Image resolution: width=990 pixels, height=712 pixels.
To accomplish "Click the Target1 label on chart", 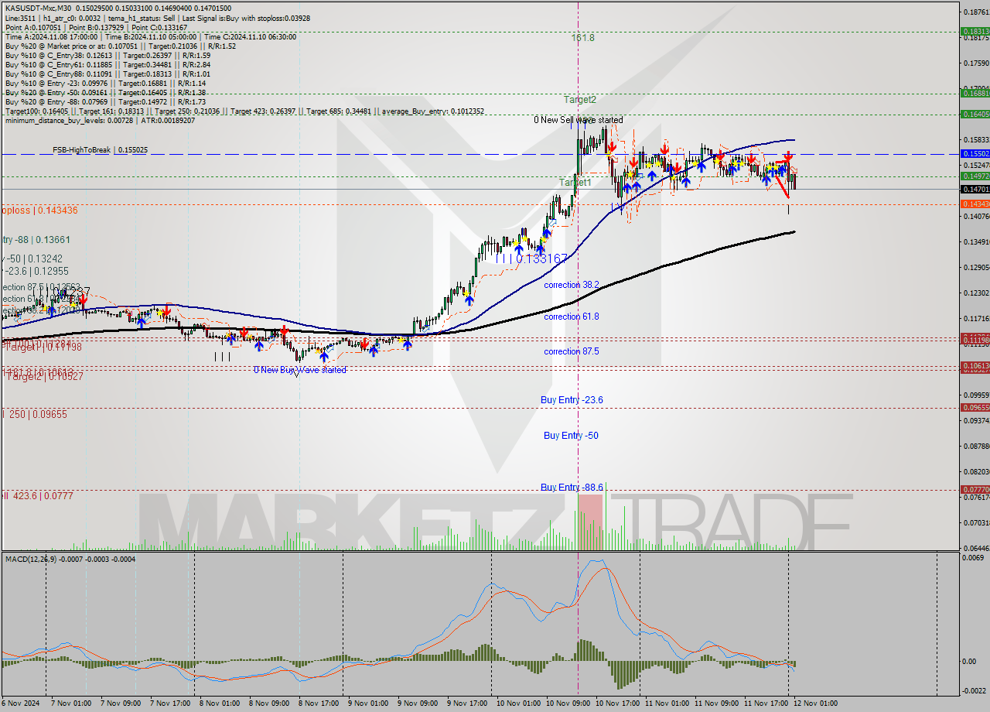I will pos(575,182).
